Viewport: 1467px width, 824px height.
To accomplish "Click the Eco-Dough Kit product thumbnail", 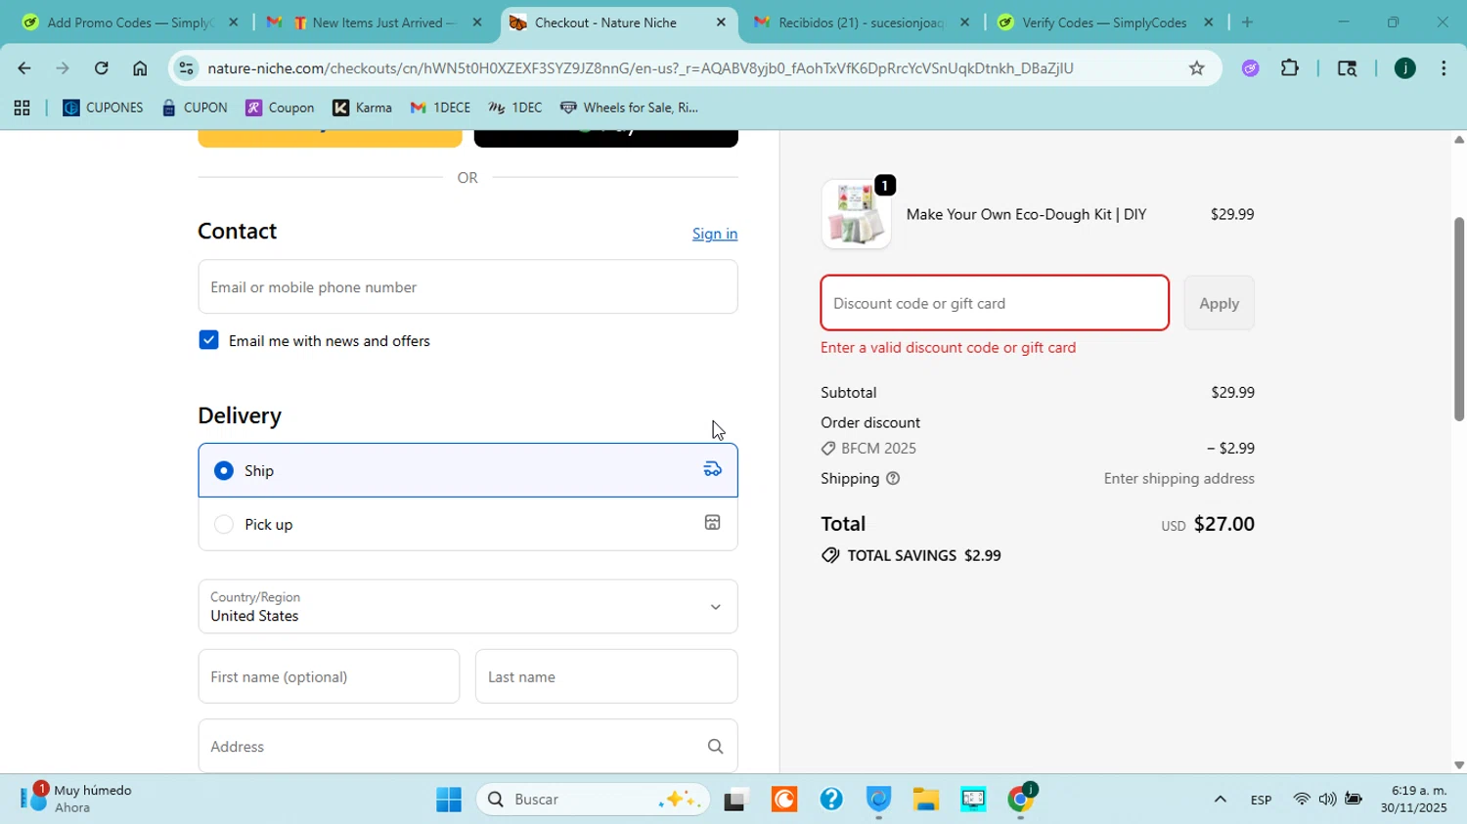I will (x=856, y=214).
